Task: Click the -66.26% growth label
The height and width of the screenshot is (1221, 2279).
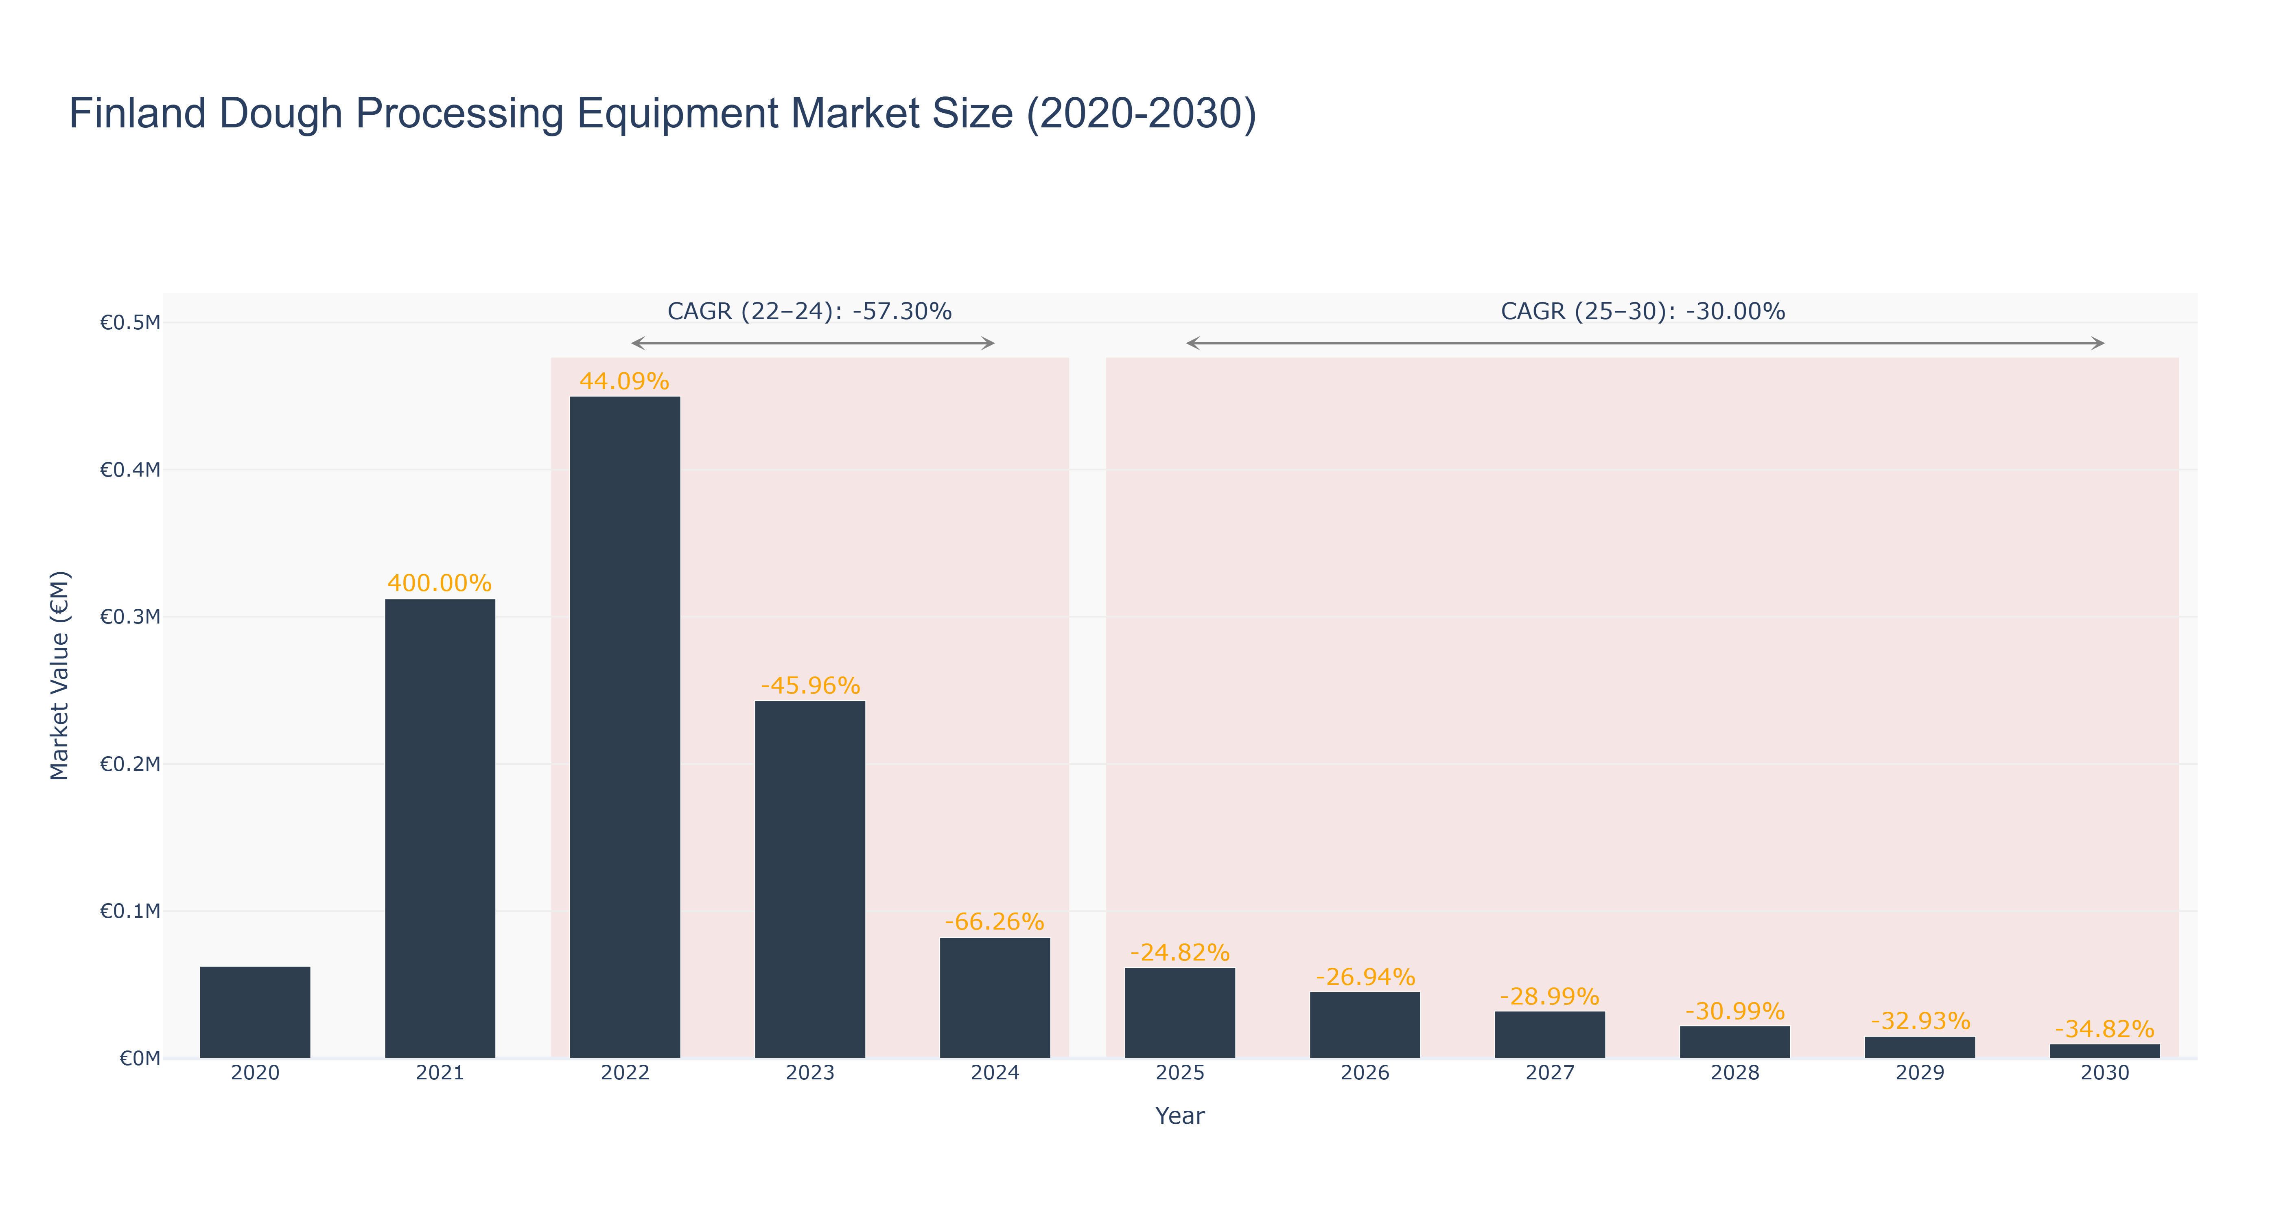Action: coord(994,922)
